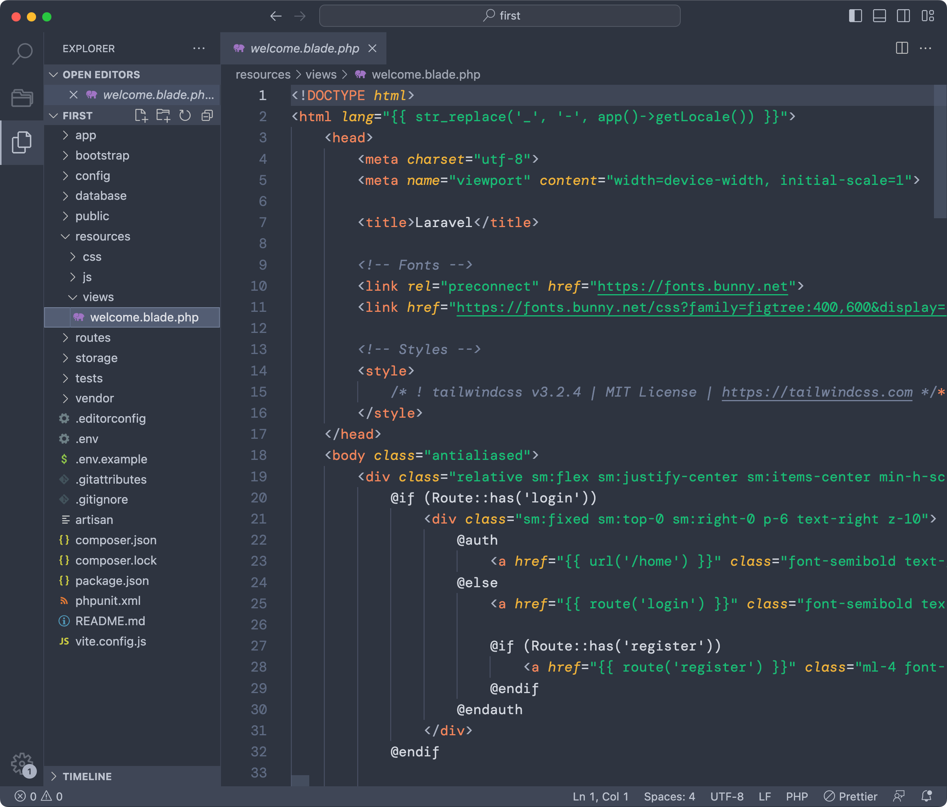Click the New File icon in FIRST header

click(141, 115)
